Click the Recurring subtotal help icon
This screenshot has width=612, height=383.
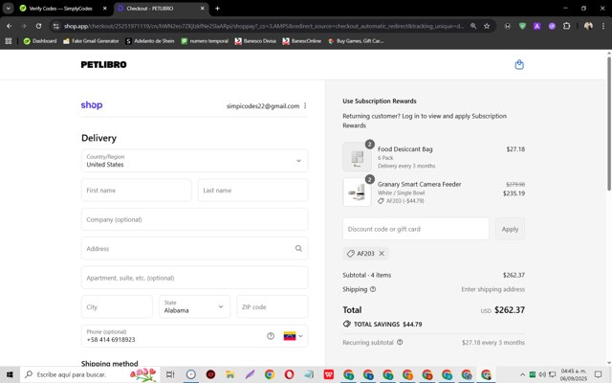(400, 343)
